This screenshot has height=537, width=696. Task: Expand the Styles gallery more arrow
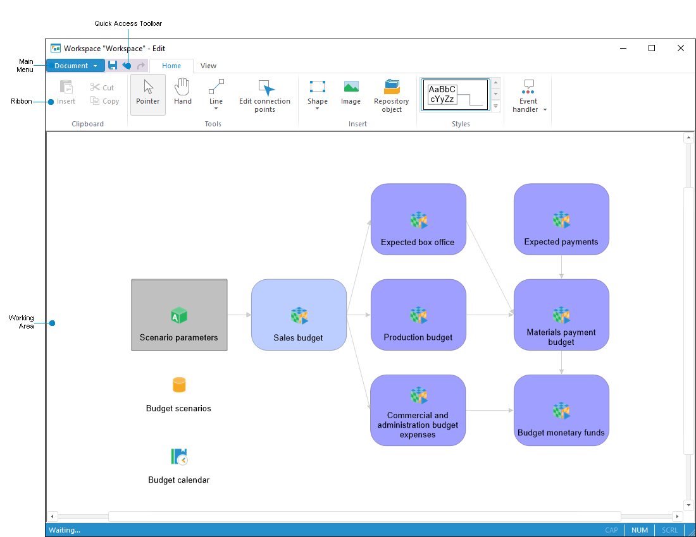tap(496, 106)
